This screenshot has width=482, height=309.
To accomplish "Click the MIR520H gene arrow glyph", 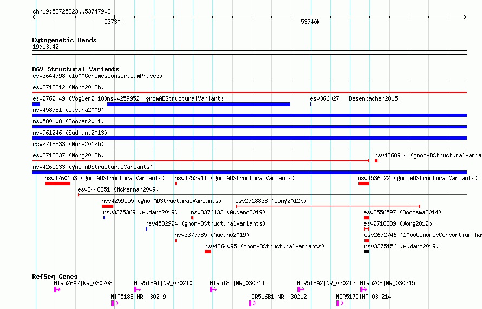I will 363,290.
